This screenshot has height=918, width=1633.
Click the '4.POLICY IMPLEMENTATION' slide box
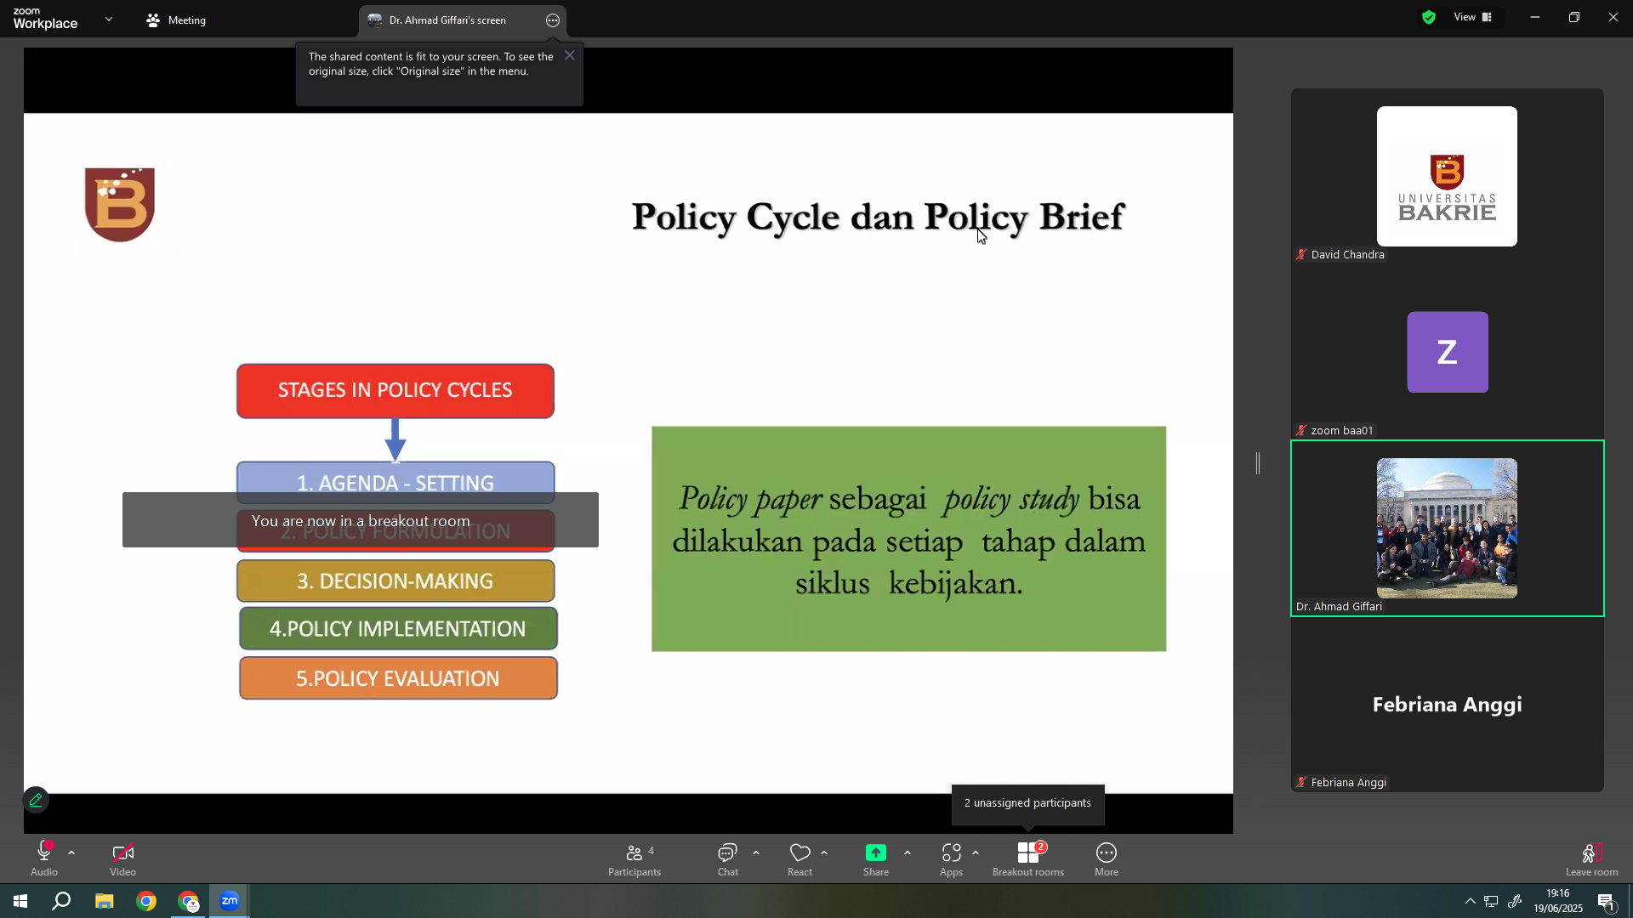click(398, 628)
